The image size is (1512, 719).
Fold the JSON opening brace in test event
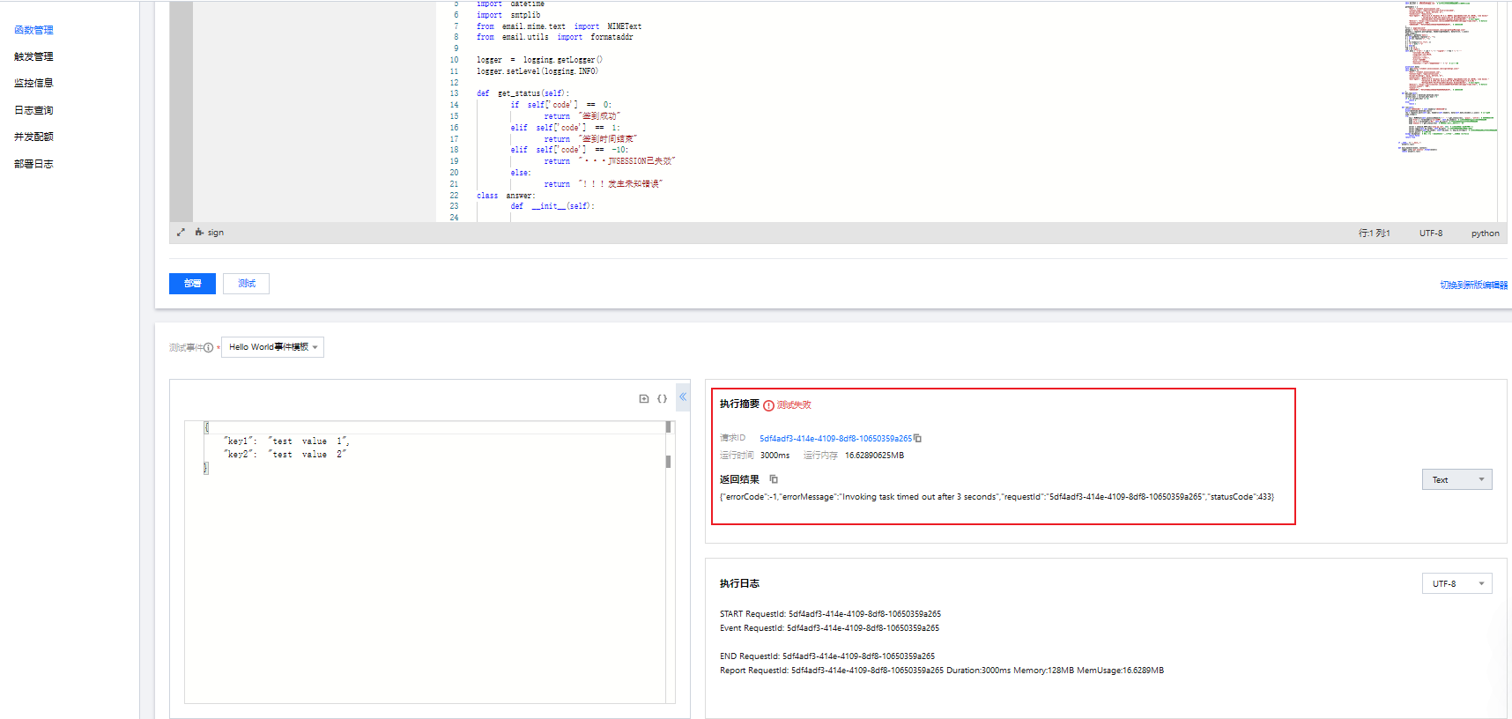(x=206, y=427)
